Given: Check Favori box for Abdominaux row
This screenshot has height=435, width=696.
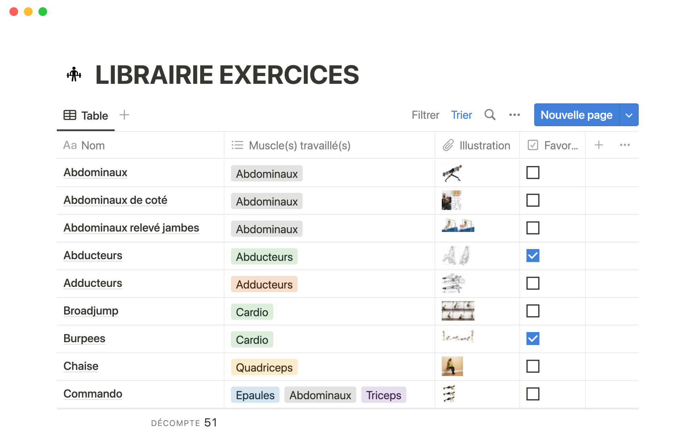Looking at the screenshot, I should click(x=533, y=173).
